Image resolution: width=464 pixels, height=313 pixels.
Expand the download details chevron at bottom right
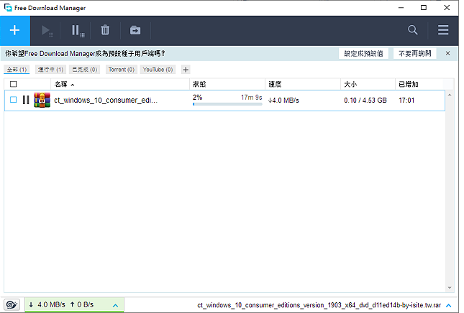pos(449,306)
